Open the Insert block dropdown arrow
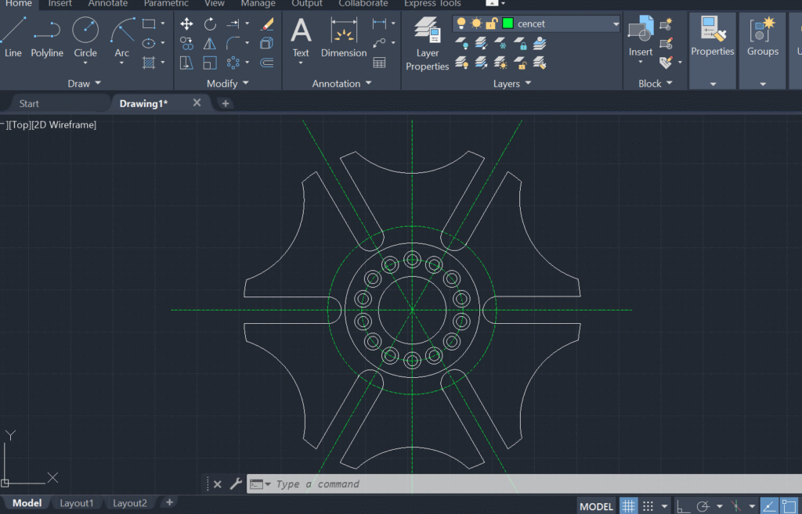The height and width of the screenshot is (514, 802). pos(641,62)
